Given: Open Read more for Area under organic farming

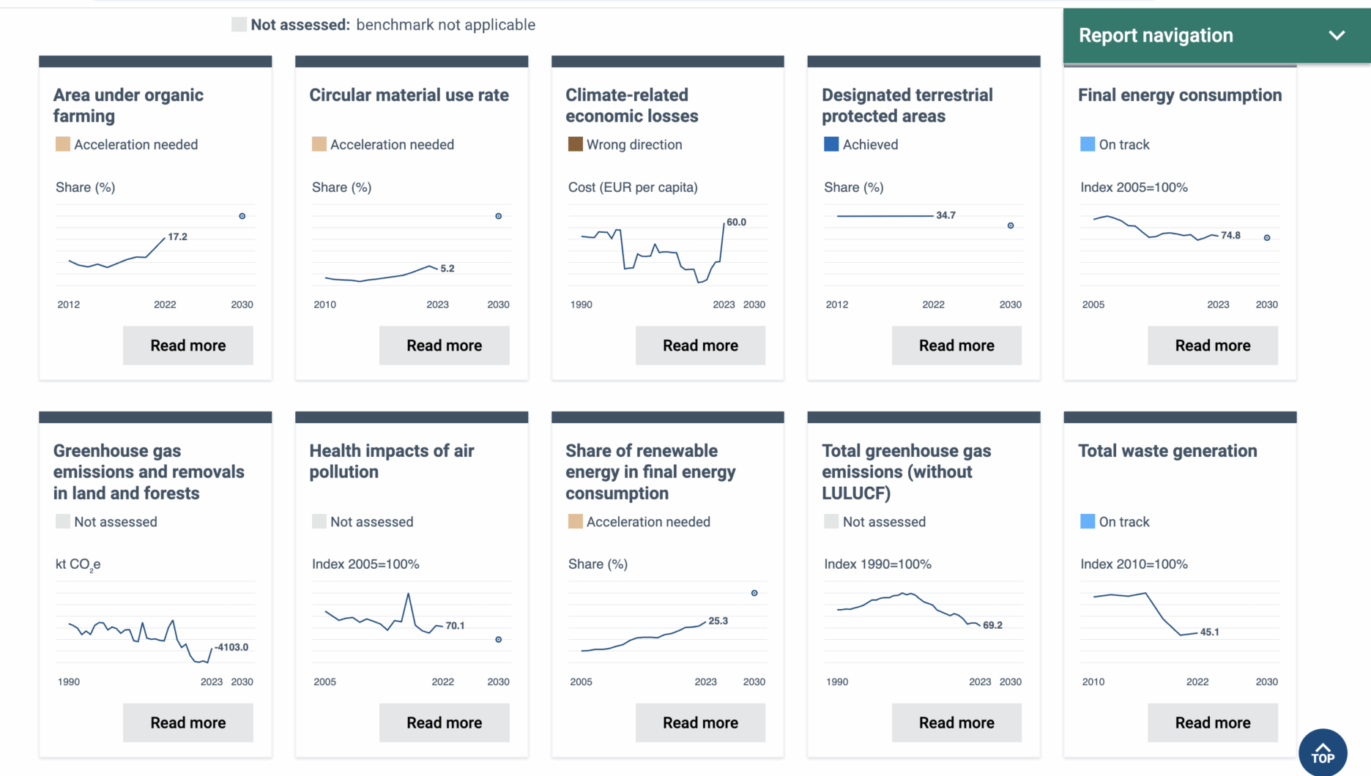Looking at the screenshot, I should (188, 346).
